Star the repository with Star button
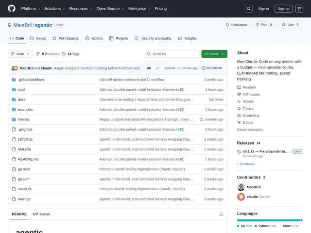311x233 pixels. tap(291, 25)
